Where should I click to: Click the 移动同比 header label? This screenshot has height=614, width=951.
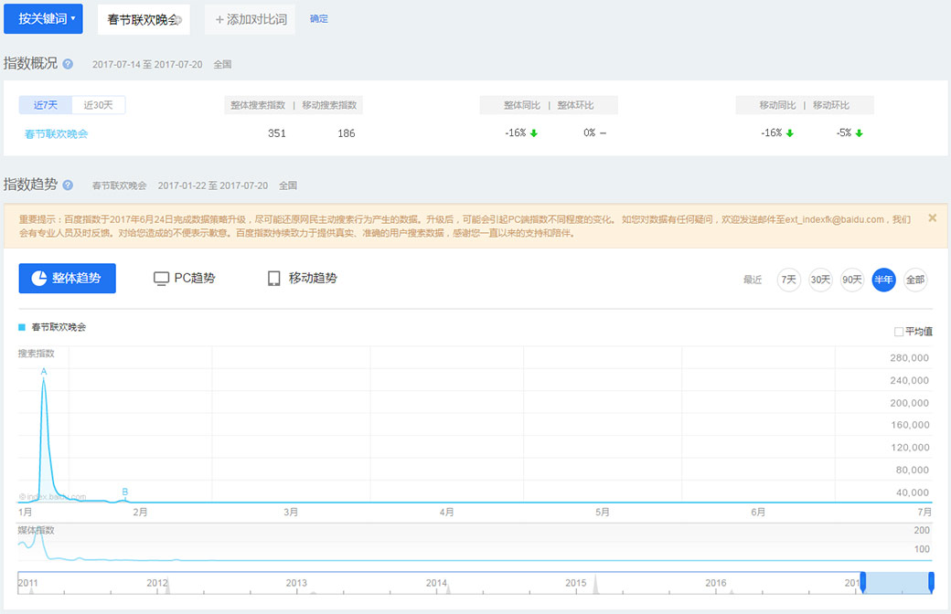(x=777, y=105)
